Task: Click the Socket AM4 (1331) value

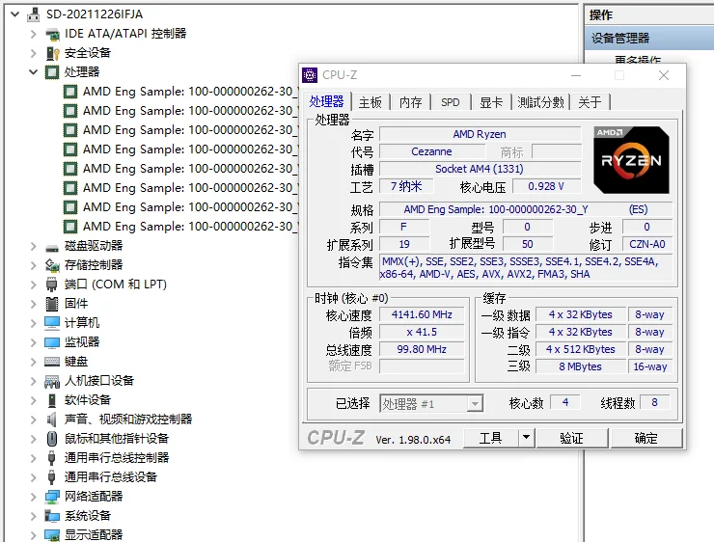Action: coord(480,169)
